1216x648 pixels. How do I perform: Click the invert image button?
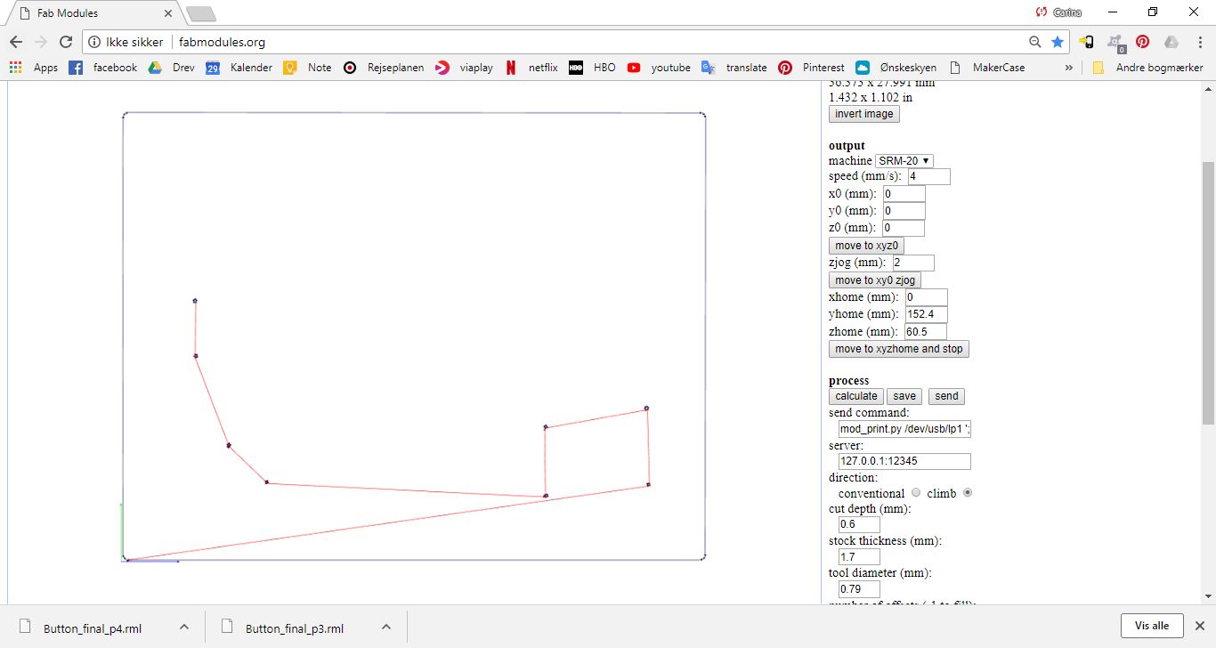864,114
